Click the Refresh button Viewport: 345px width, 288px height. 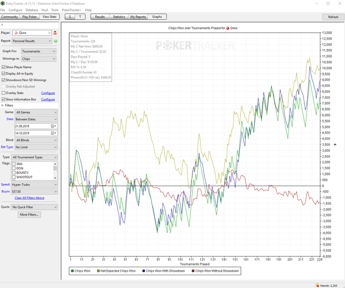[333, 17]
